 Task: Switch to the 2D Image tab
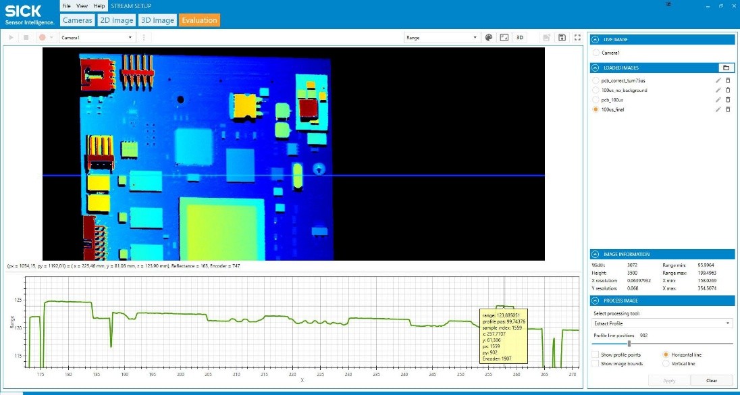point(116,20)
